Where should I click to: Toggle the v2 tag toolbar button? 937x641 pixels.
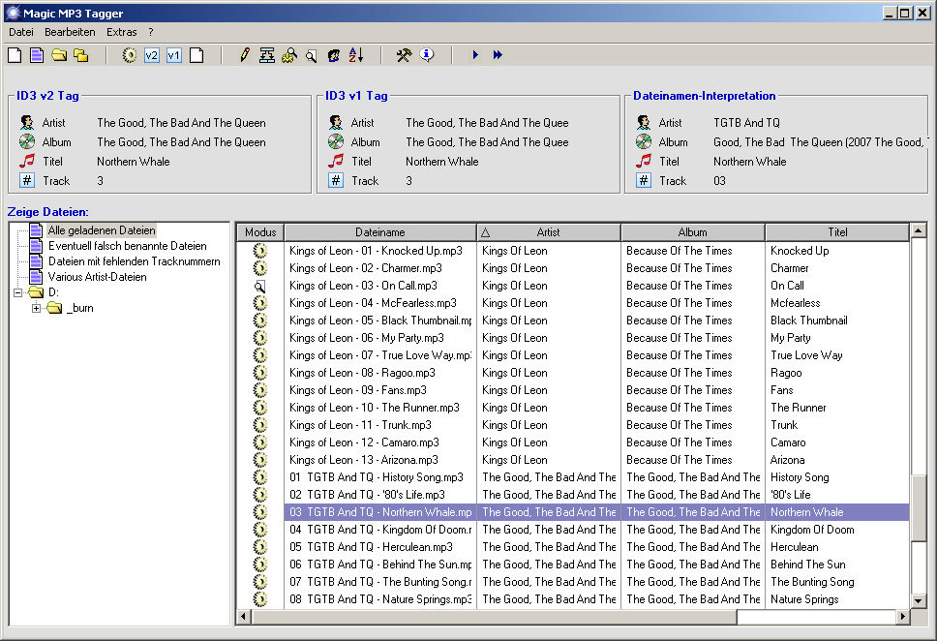click(x=152, y=55)
